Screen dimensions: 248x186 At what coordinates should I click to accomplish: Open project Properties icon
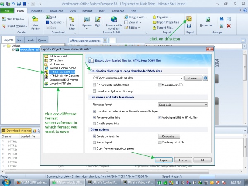pos(208,19)
